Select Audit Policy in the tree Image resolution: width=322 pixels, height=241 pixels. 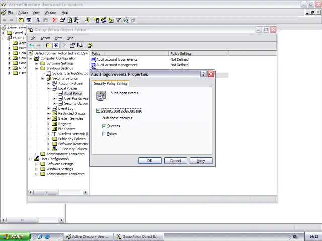tap(73, 93)
